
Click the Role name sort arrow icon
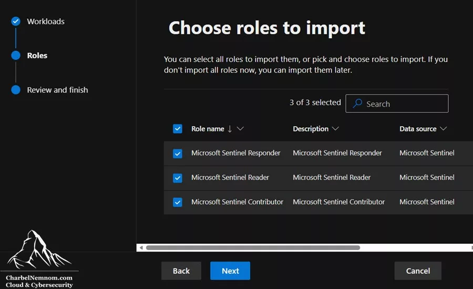pyautogui.click(x=230, y=129)
